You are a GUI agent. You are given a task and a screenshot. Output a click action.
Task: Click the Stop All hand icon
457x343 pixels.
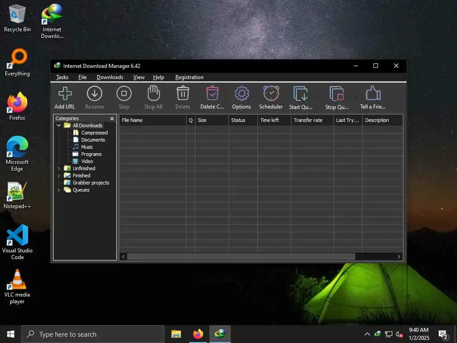point(154,93)
